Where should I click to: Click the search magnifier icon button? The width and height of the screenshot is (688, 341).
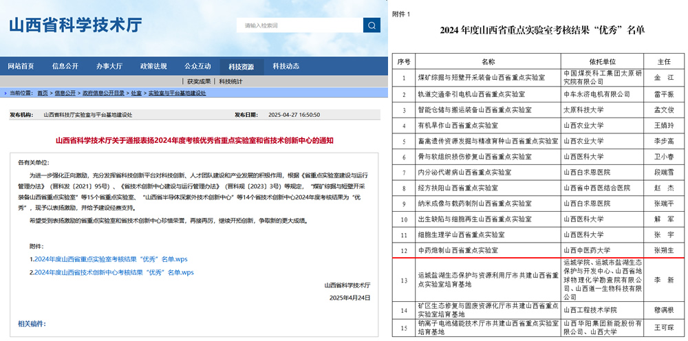tap(372, 25)
